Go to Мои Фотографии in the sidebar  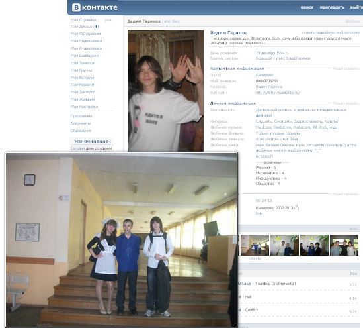tap(85, 34)
